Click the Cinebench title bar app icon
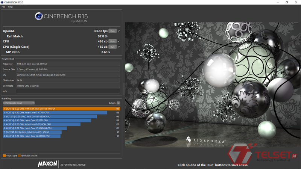 (x=2, y=2)
